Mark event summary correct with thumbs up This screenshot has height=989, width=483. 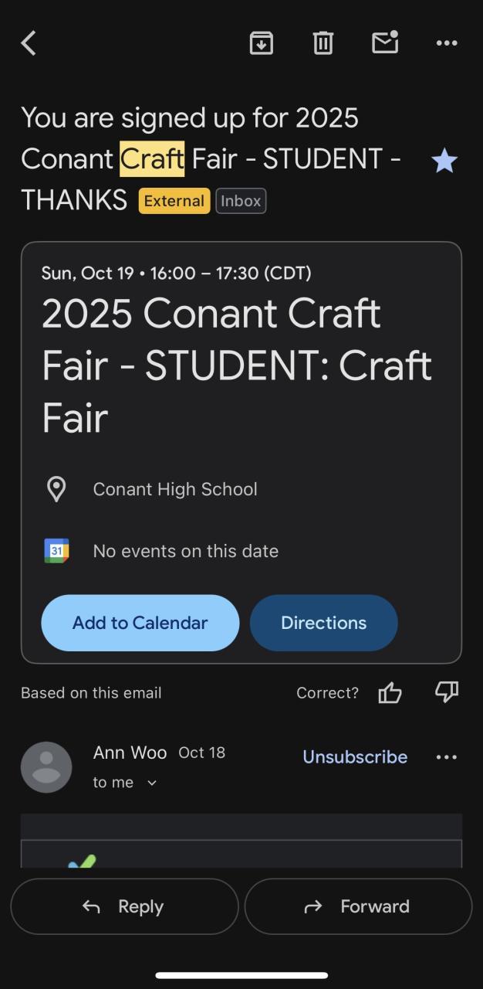tap(390, 693)
